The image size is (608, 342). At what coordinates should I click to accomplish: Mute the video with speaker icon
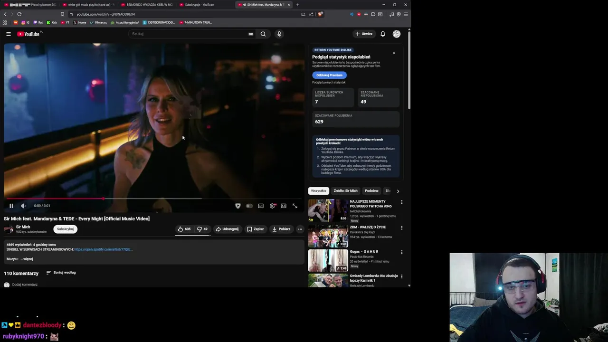[23, 206]
